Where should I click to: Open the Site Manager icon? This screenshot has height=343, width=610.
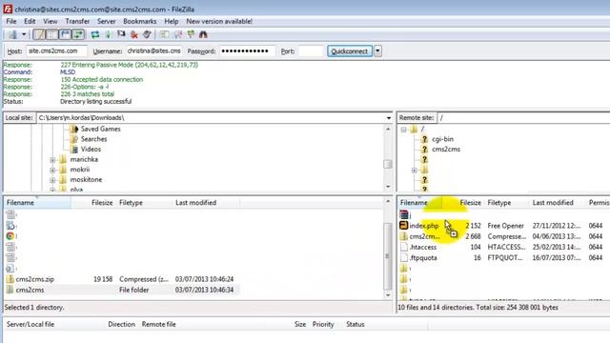point(12,34)
